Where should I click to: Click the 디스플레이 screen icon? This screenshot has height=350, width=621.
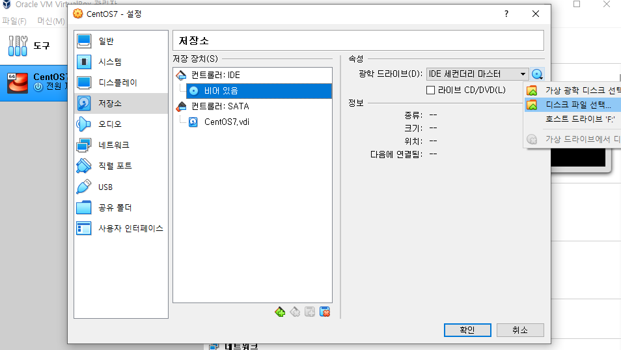tap(83, 83)
